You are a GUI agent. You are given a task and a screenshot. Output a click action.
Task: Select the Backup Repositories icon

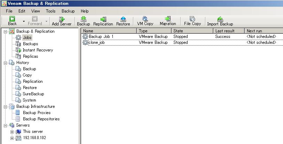(x=18, y=119)
